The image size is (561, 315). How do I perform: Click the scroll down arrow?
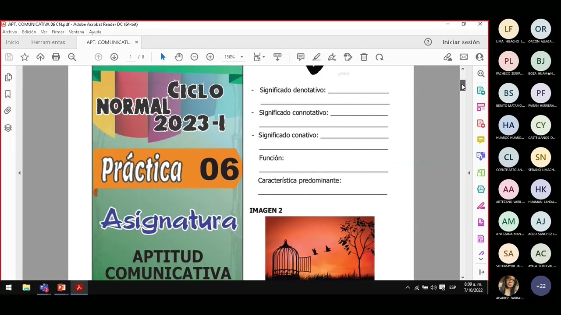(x=462, y=277)
